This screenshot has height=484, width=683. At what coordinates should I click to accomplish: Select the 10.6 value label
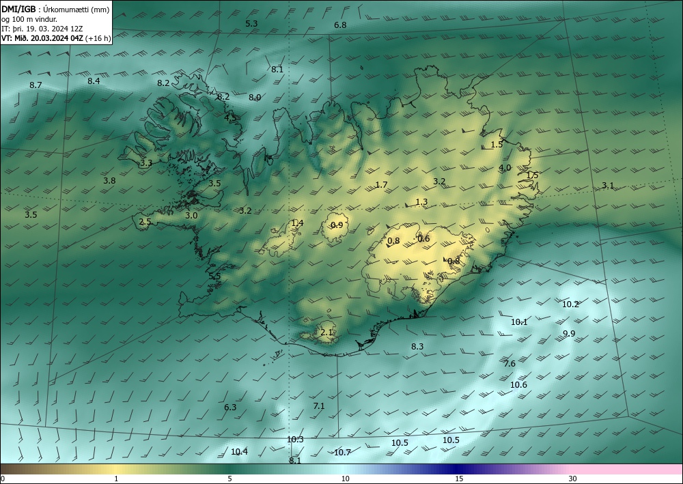coord(519,385)
